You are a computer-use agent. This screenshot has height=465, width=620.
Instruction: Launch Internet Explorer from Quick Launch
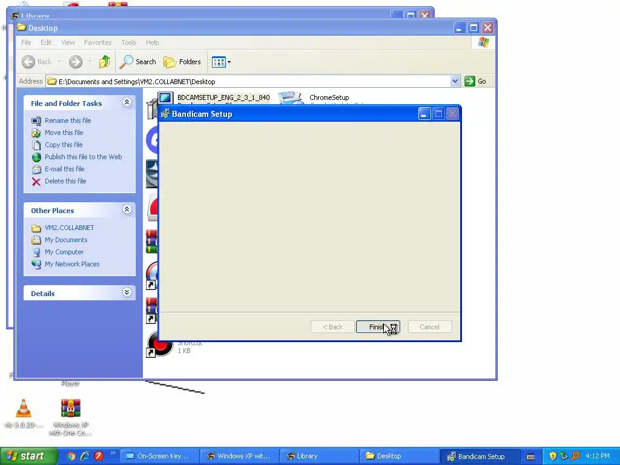[x=85, y=457]
